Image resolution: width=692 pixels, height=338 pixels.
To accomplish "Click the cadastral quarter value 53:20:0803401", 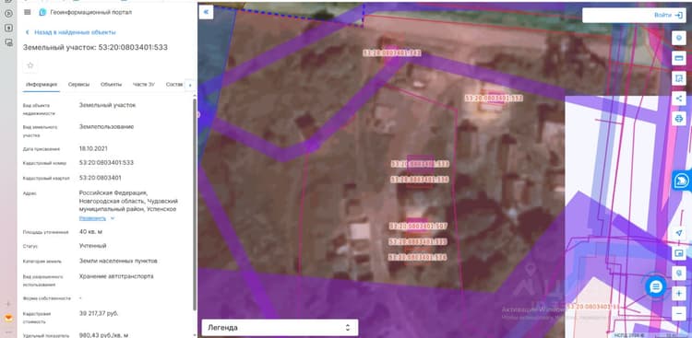I will pyautogui.click(x=101, y=178).
